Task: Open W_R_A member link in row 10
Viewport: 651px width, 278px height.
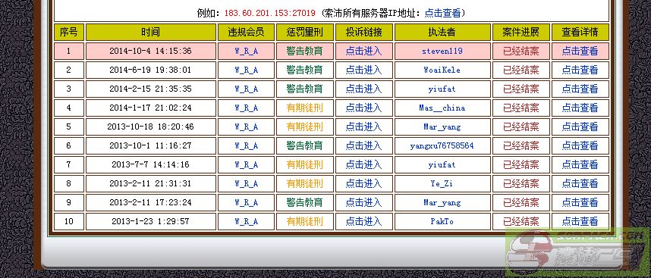Action: click(246, 222)
